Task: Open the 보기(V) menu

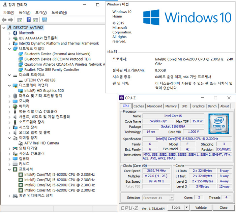Action: pos(41,12)
